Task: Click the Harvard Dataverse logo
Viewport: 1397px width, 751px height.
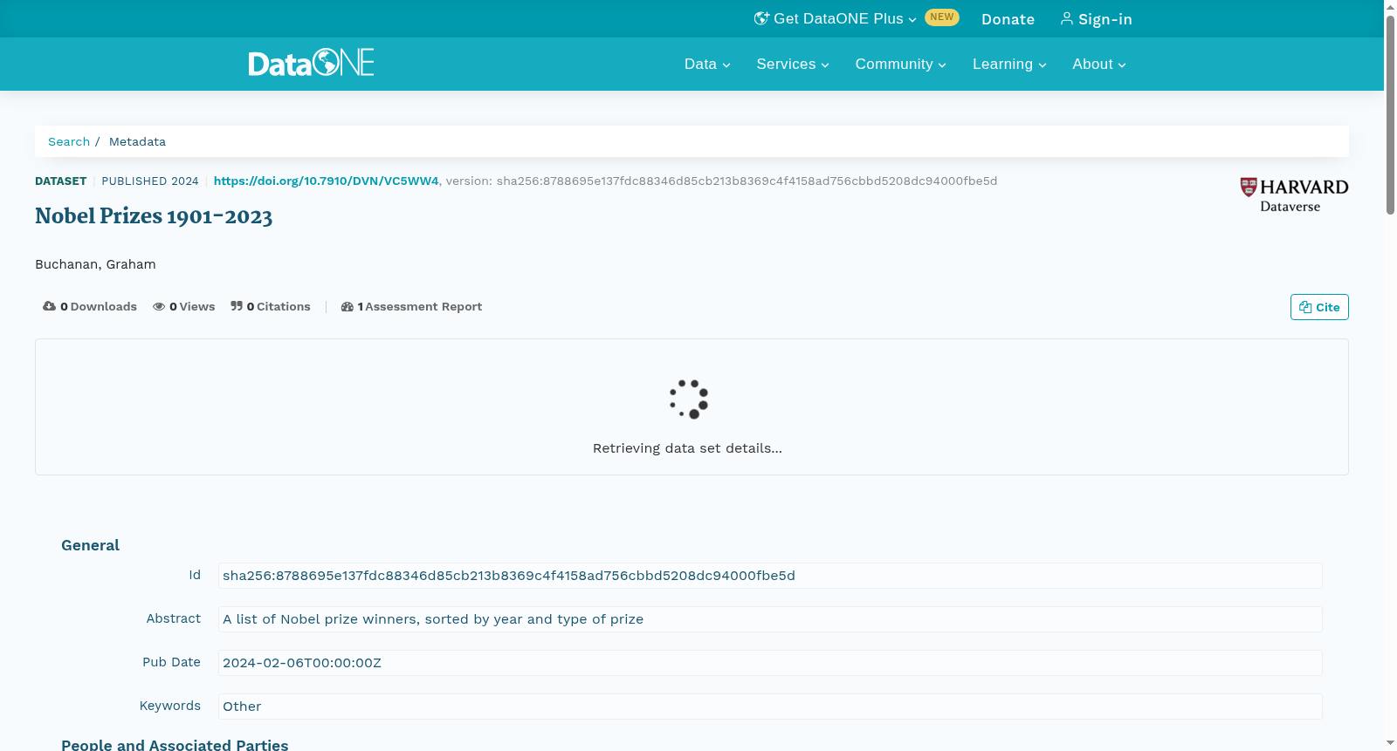Action: pos(1294,195)
